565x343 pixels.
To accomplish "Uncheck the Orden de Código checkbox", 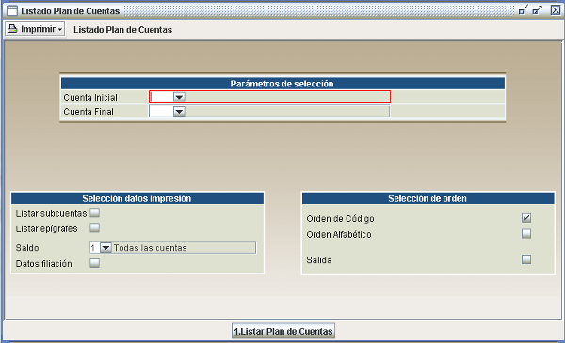I will coord(526,218).
